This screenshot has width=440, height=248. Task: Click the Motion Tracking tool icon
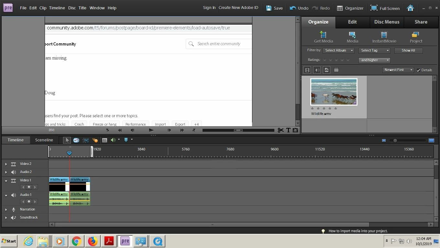[x=95, y=140]
